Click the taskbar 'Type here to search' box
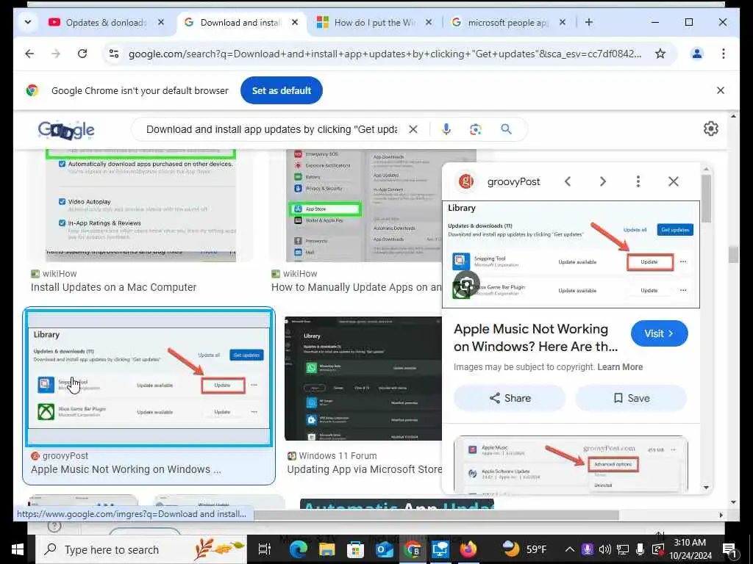Image resolution: width=753 pixels, height=564 pixels. [x=142, y=549]
